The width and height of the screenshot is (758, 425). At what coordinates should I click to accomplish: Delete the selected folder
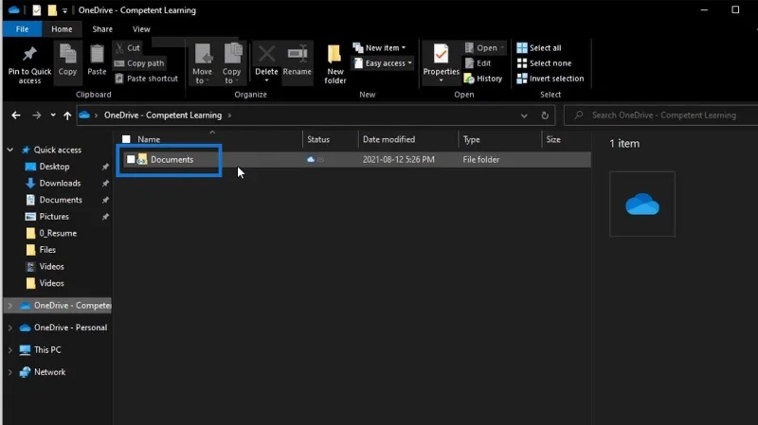[266, 63]
